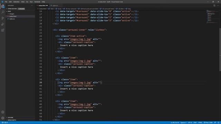Image resolution: width=221 pixels, height=124 pixels.
Task: Click the html breadcrumb segment
Action: (52, 9)
